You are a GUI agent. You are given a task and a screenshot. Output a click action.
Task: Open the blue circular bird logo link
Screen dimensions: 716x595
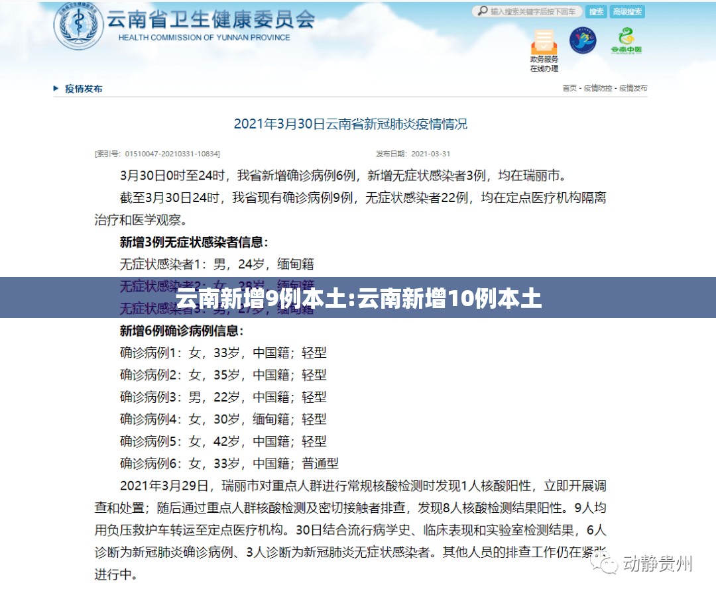pyautogui.click(x=583, y=40)
